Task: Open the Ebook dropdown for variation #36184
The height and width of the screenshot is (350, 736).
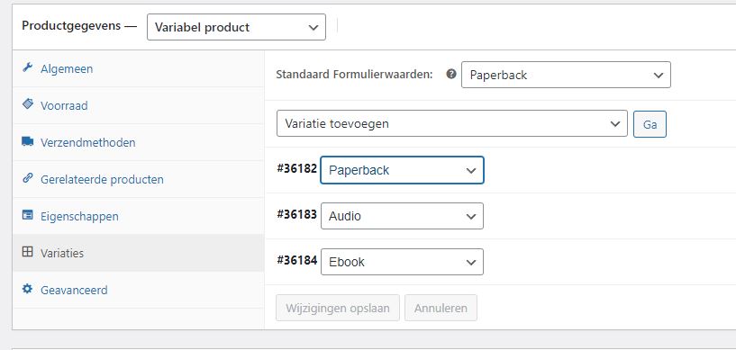Action: tap(402, 262)
